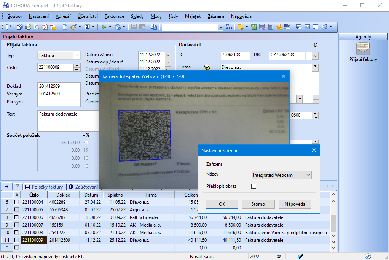Viewport: 389px width, 260px height.
Task: Click the table's vertical scrollbar thumb
Action: coord(333,224)
